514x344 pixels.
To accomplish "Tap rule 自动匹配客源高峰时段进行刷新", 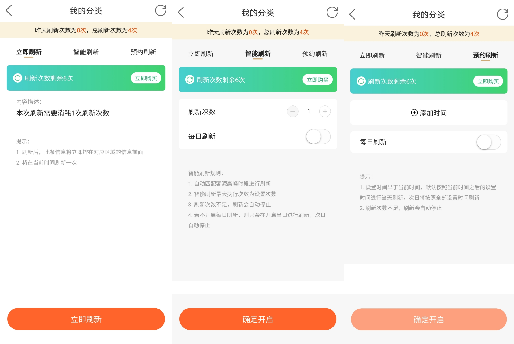I will 232,183.
